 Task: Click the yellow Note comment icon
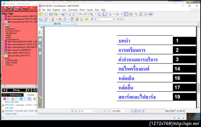(87, 19)
